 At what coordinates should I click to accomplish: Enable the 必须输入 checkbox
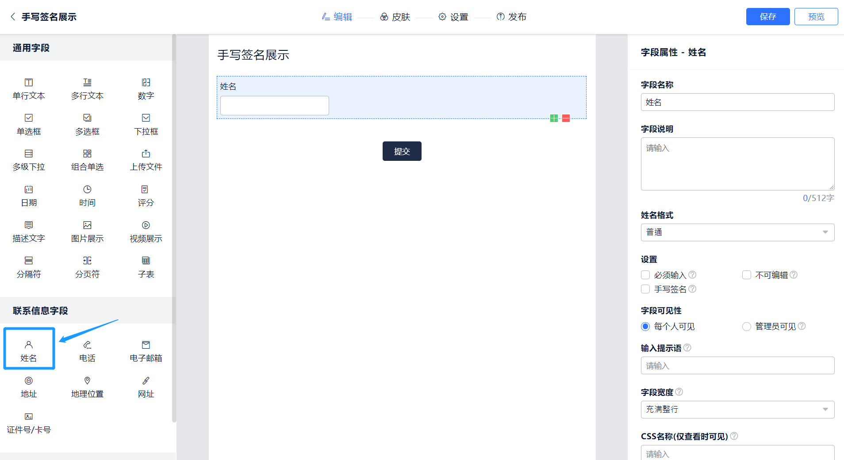(x=645, y=275)
